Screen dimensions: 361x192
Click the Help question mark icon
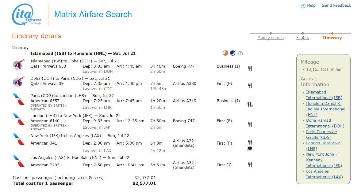point(303,6)
